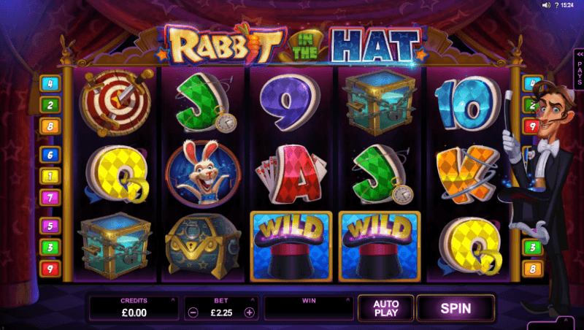Increase bet with the plus button
Screen dimensions: 584x330
(249, 313)
